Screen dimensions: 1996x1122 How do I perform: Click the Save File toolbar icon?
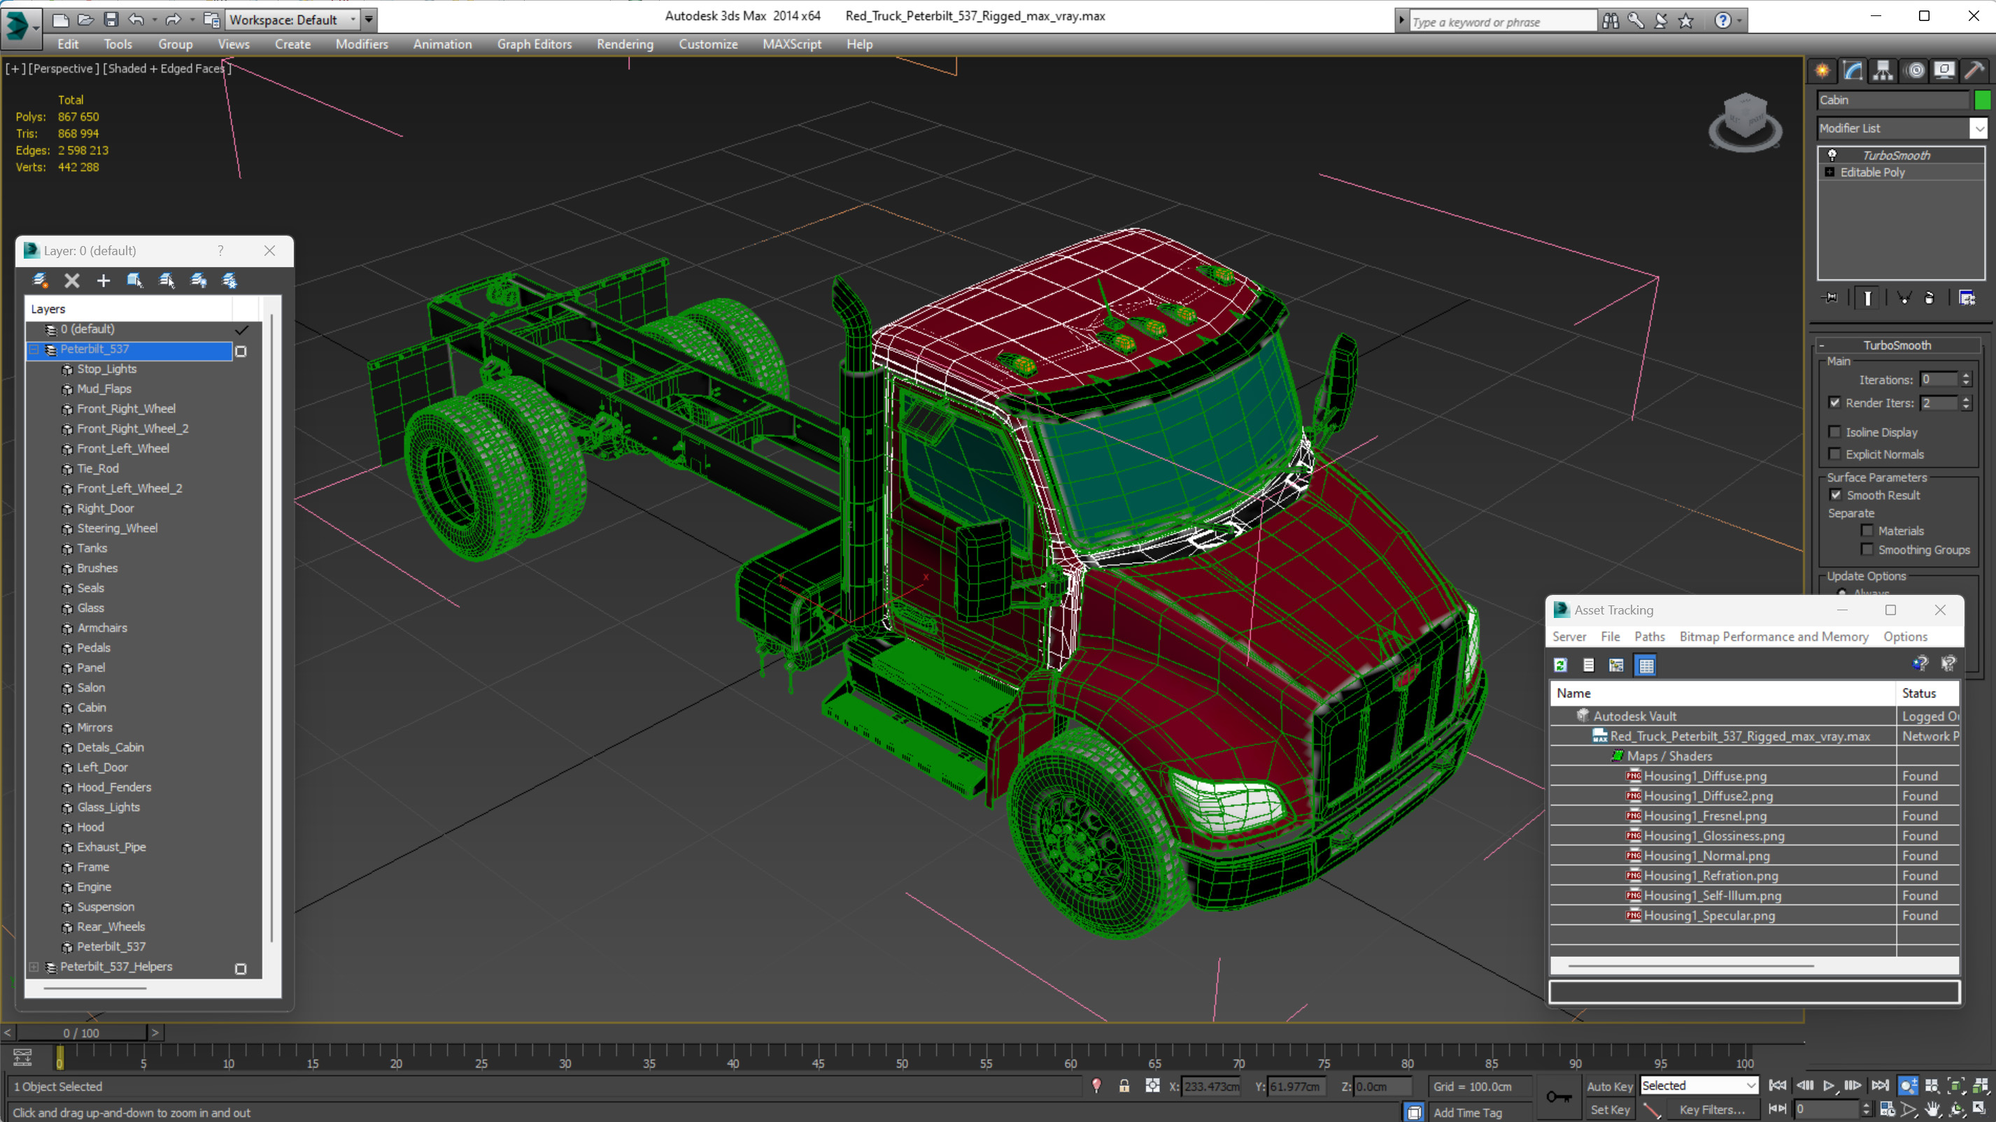click(x=111, y=20)
